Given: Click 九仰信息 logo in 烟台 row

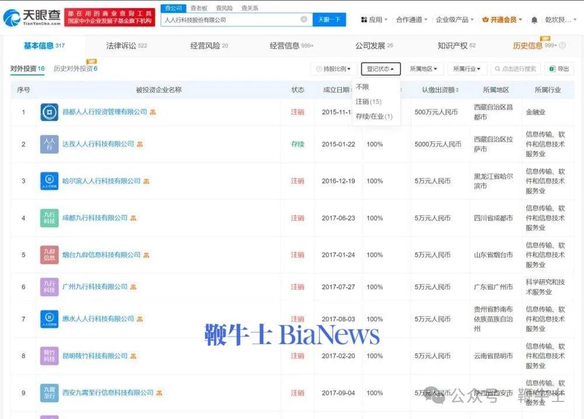Looking at the screenshot, I should [49, 255].
